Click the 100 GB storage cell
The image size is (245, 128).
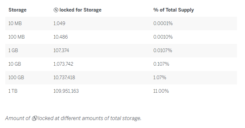pyautogui.click(x=16, y=78)
